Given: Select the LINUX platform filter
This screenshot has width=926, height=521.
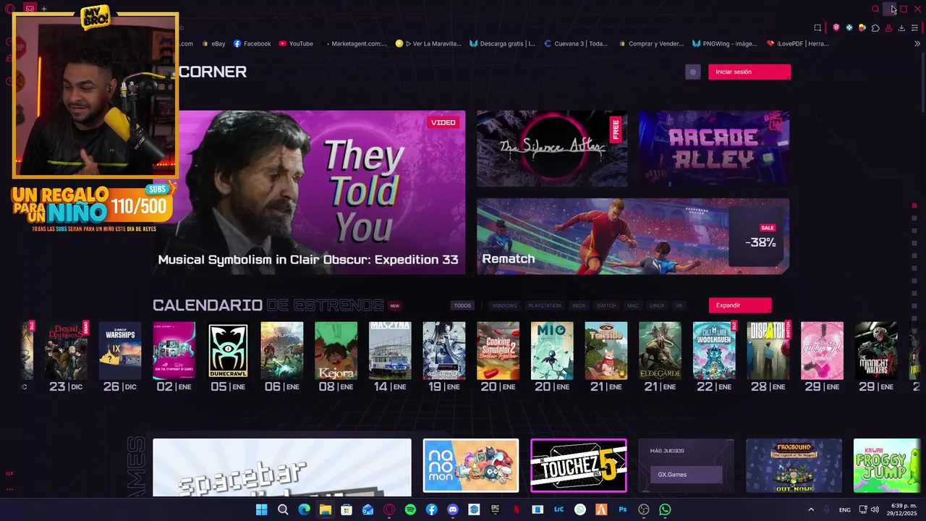Looking at the screenshot, I should (657, 305).
